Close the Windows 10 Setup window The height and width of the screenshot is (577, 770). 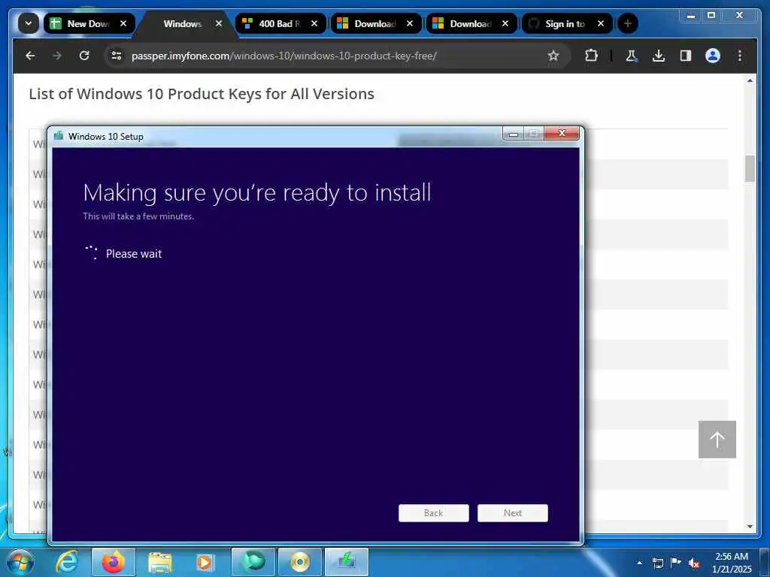point(562,133)
